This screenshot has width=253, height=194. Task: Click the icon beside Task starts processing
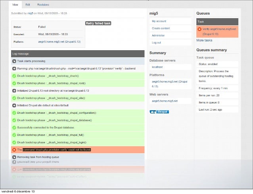14,61
